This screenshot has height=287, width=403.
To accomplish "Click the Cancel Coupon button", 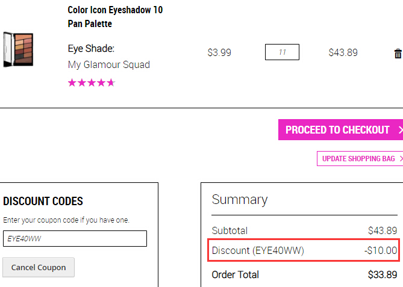I will 39,267.
